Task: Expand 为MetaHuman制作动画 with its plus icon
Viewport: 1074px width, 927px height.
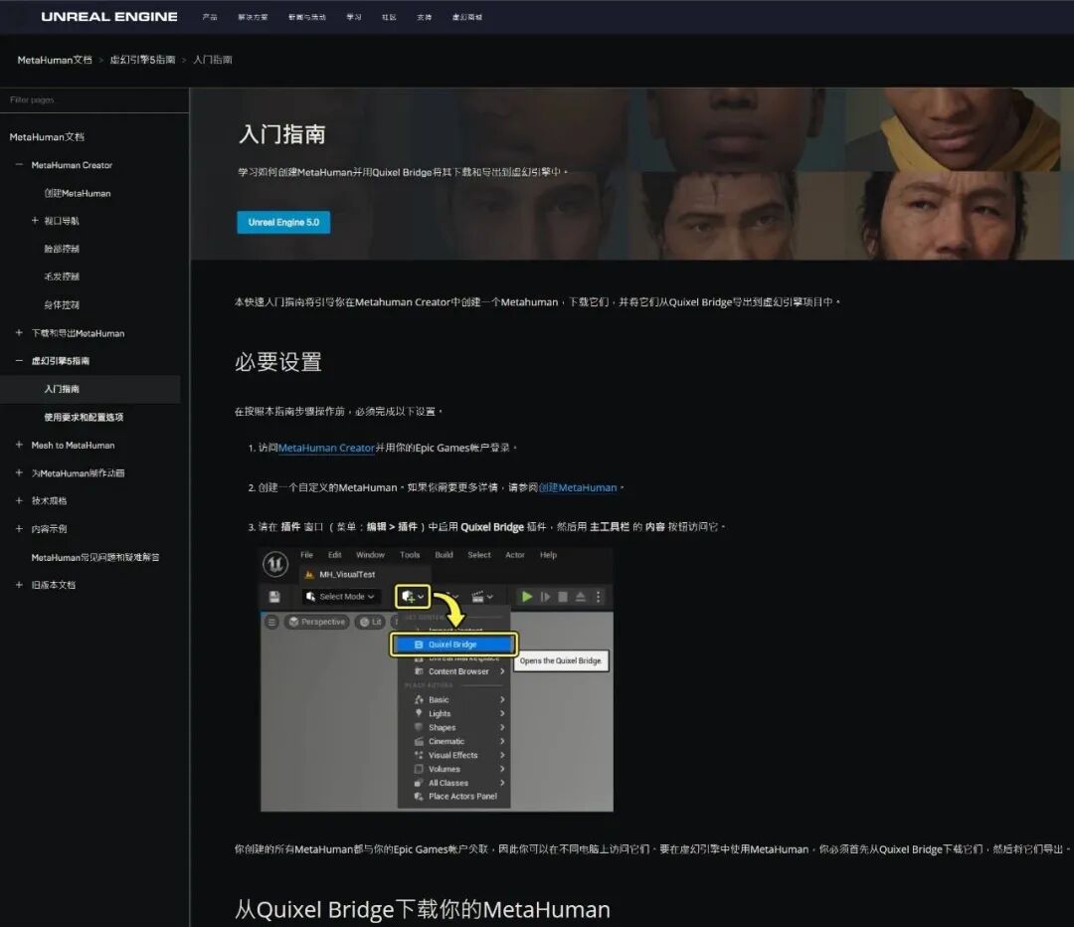Action: [19, 472]
